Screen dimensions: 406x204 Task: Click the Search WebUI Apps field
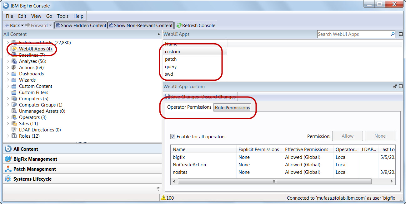click(353, 34)
